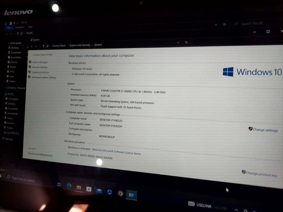Switch to the Computer ribbon tab
Image resolution: width=283 pixels, height=212 pixels.
[x=19, y=27]
